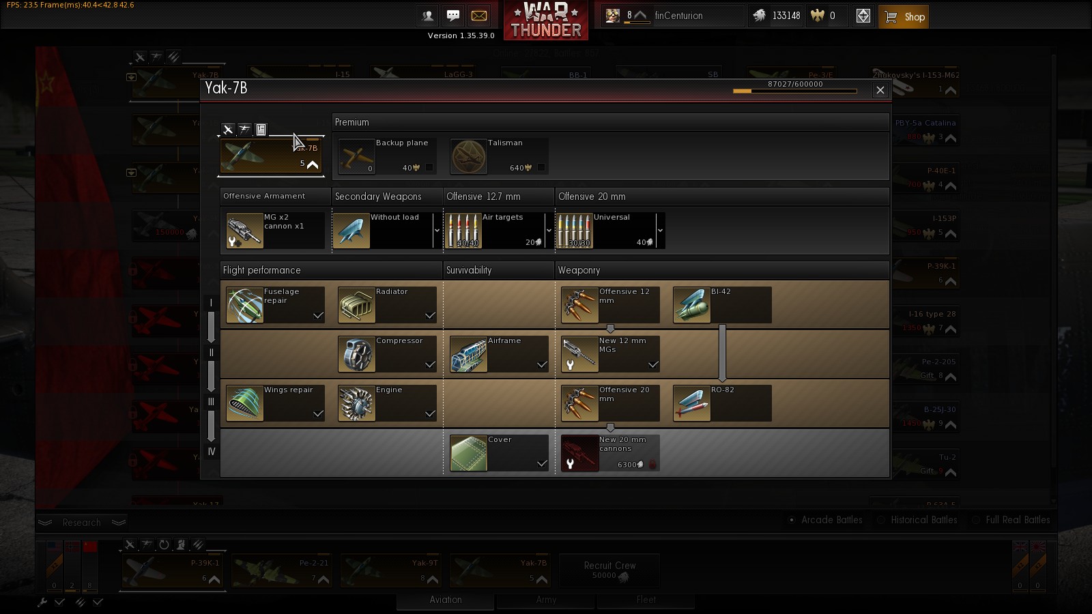
Task: Toggle fullscreen icon next to Shop
Action: 863,16
